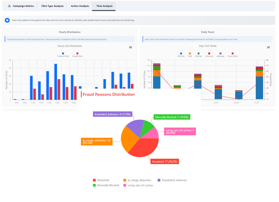Click the clock info icon in banner
The height and width of the screenshot is (202, 279).
point(7,20)
